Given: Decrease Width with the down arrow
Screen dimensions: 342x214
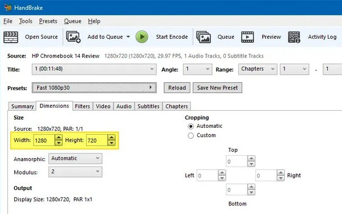Looking at the screenshot, I should pos(59,143).
